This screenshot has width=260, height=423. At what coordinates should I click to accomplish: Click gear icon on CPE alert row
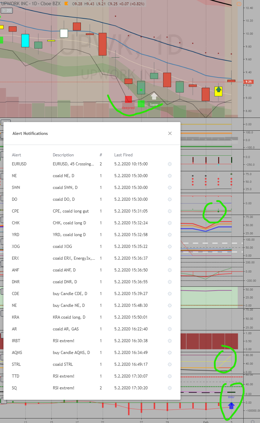click(170, 211)
